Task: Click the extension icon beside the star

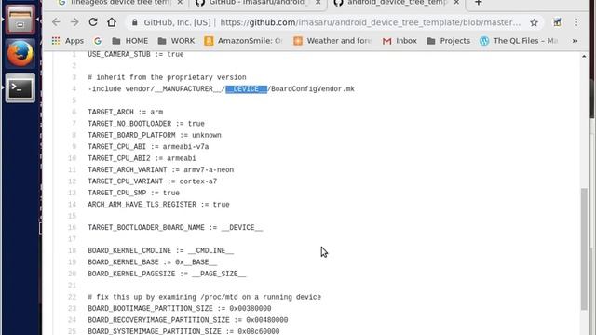Action: (x=557, y=22)
